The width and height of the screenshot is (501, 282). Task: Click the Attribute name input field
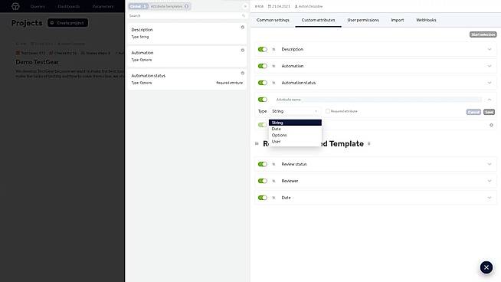click(x=378, y=100)
